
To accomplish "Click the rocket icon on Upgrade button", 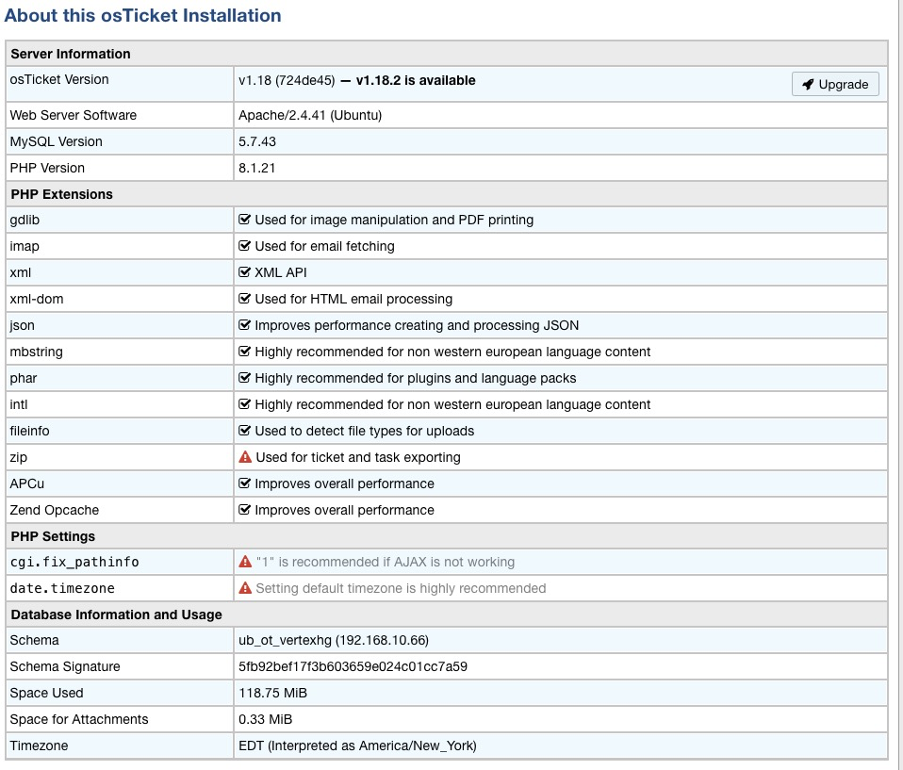I will coord(808,84).
